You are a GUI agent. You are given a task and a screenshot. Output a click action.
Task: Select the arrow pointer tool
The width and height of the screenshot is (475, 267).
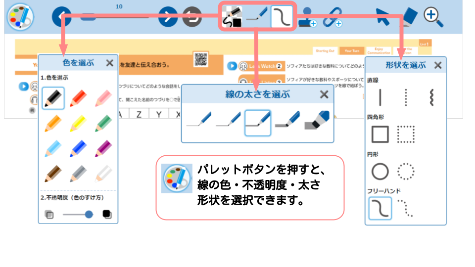coord(382,17)
